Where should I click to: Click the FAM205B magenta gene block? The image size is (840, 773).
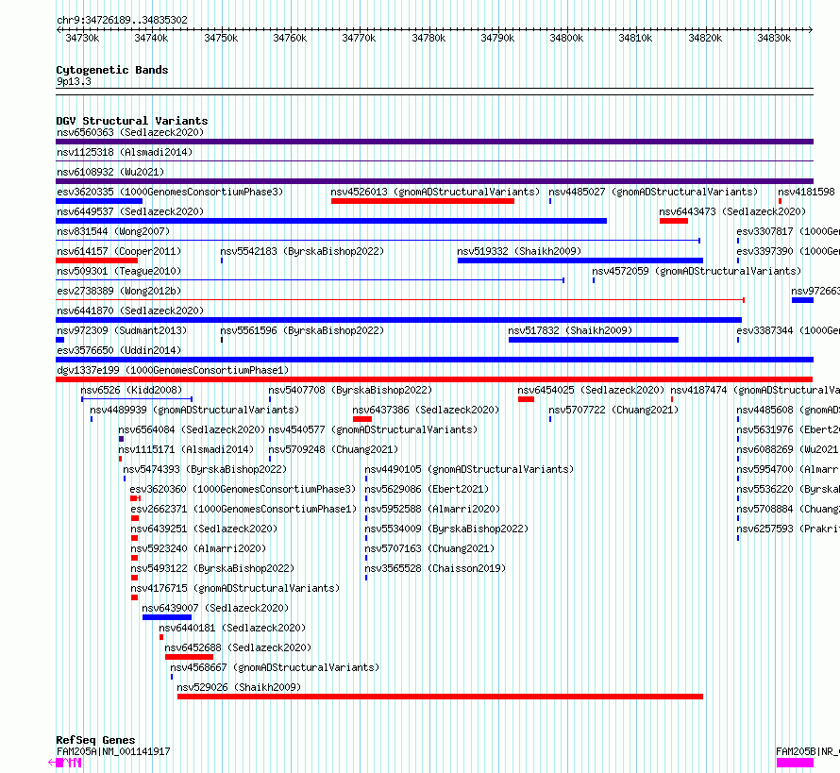click(795, 763)
